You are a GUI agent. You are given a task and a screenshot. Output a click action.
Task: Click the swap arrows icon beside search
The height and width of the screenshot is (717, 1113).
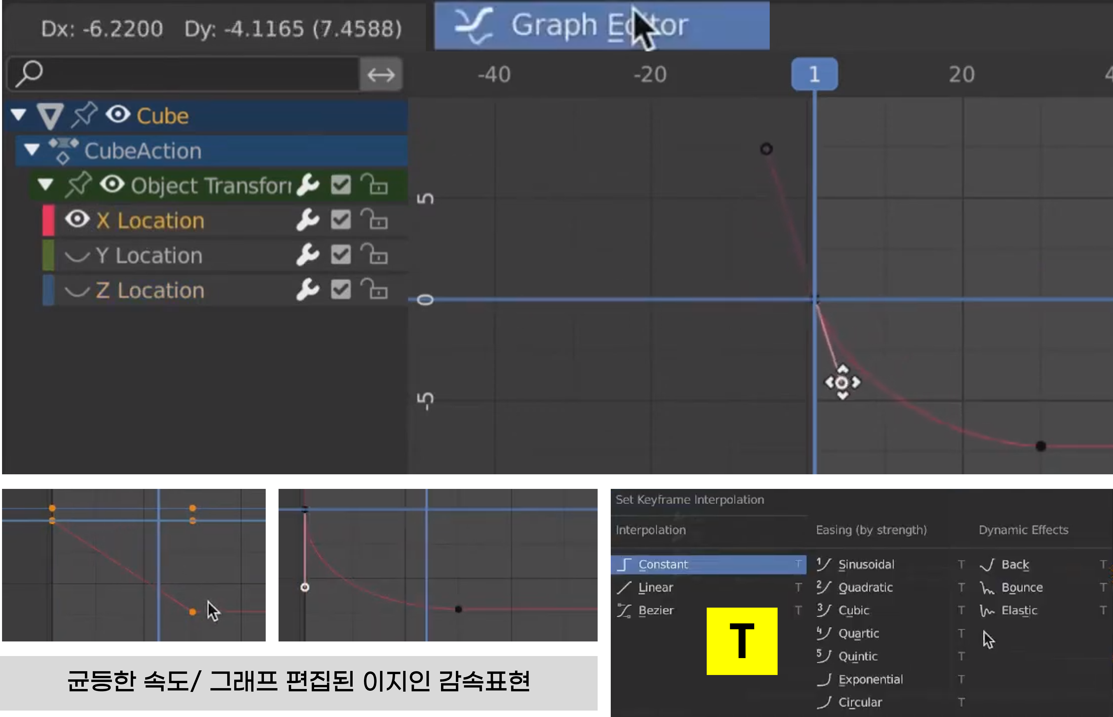381,74
